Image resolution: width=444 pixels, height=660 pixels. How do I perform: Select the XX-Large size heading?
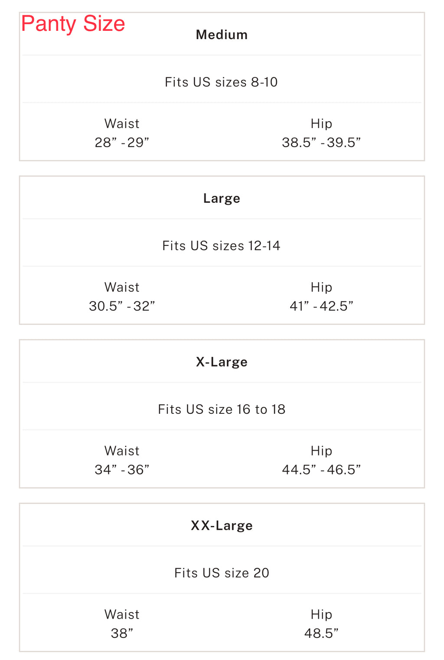[222, 526]
